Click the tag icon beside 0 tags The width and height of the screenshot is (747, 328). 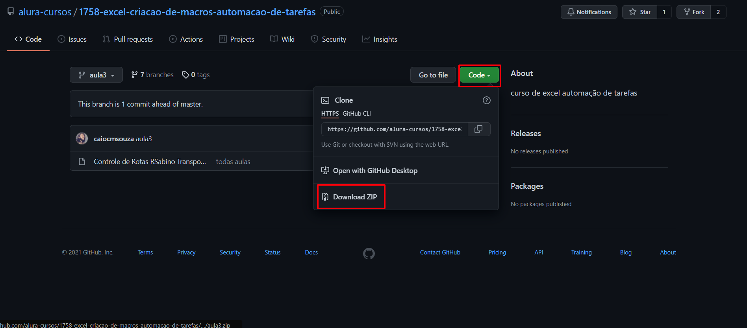tap(185, 75)
